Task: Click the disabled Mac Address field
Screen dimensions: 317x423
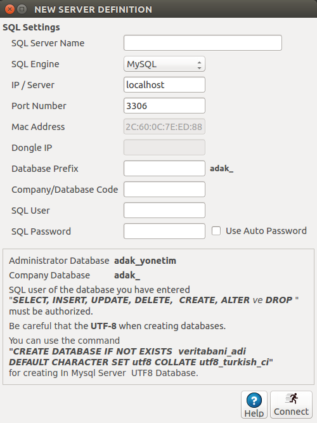Action: pos(164,127)
